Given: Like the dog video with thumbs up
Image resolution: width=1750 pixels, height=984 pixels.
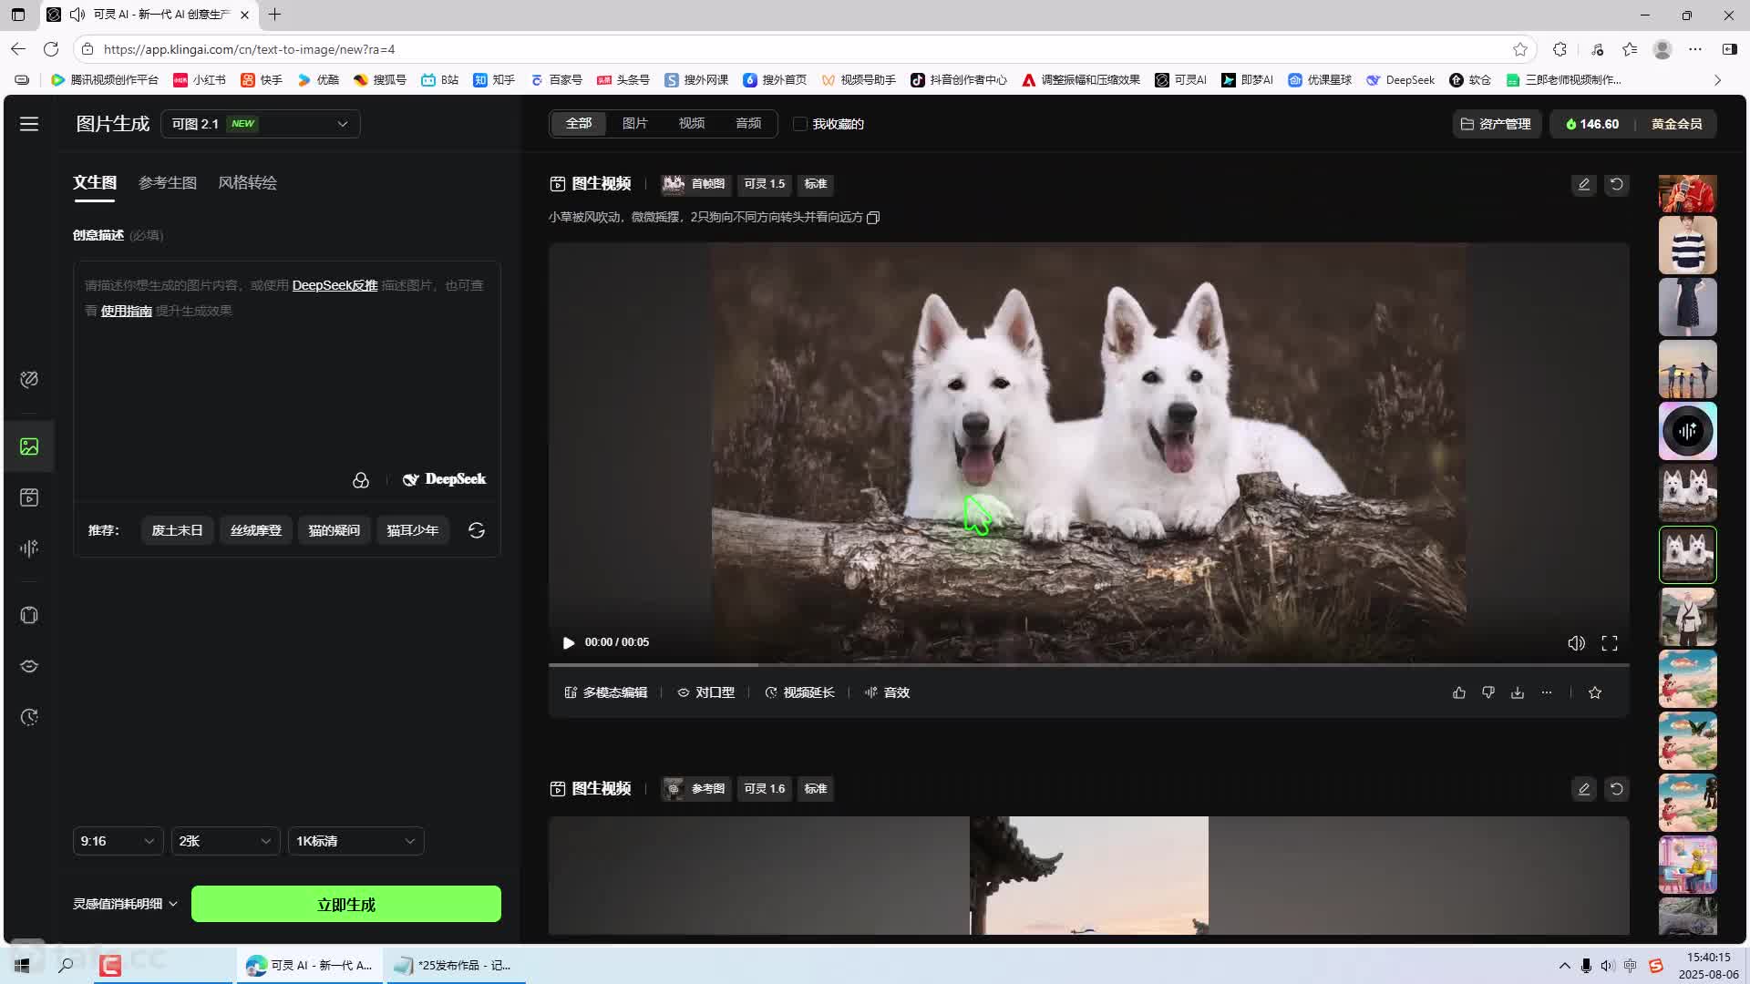Looking at the screenshot, I should [x=1459, y=692].
